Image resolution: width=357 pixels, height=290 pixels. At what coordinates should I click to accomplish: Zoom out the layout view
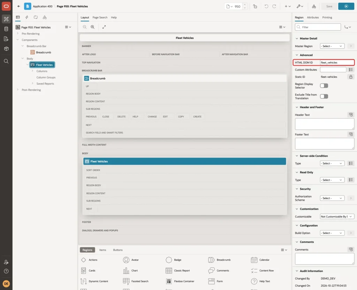coord(85,27)
